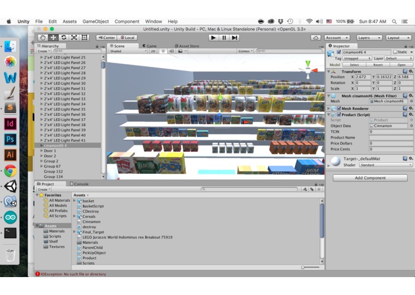Open Mesh Renderer help icon
Viewport: 415px width, 295px height.
click(x=405, y=108)
